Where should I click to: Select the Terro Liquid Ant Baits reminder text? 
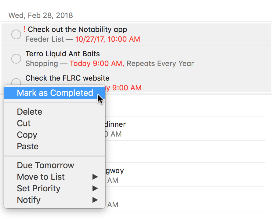pos(63,54)
